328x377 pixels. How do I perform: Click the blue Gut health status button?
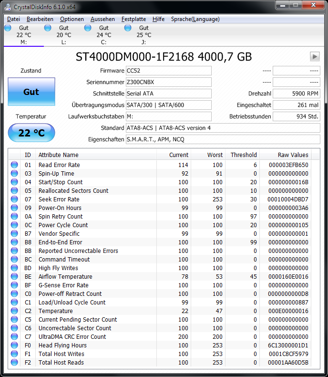coord(31,92)
